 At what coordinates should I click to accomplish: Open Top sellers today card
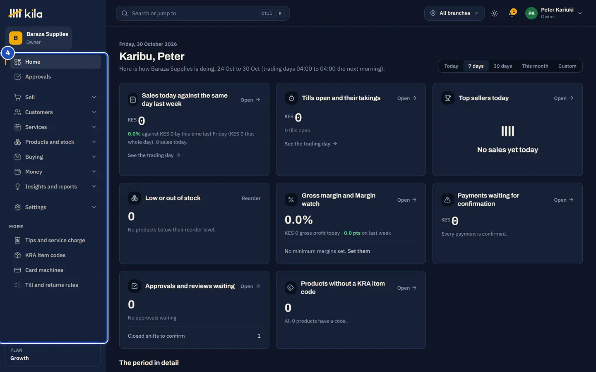pos(563,98)
